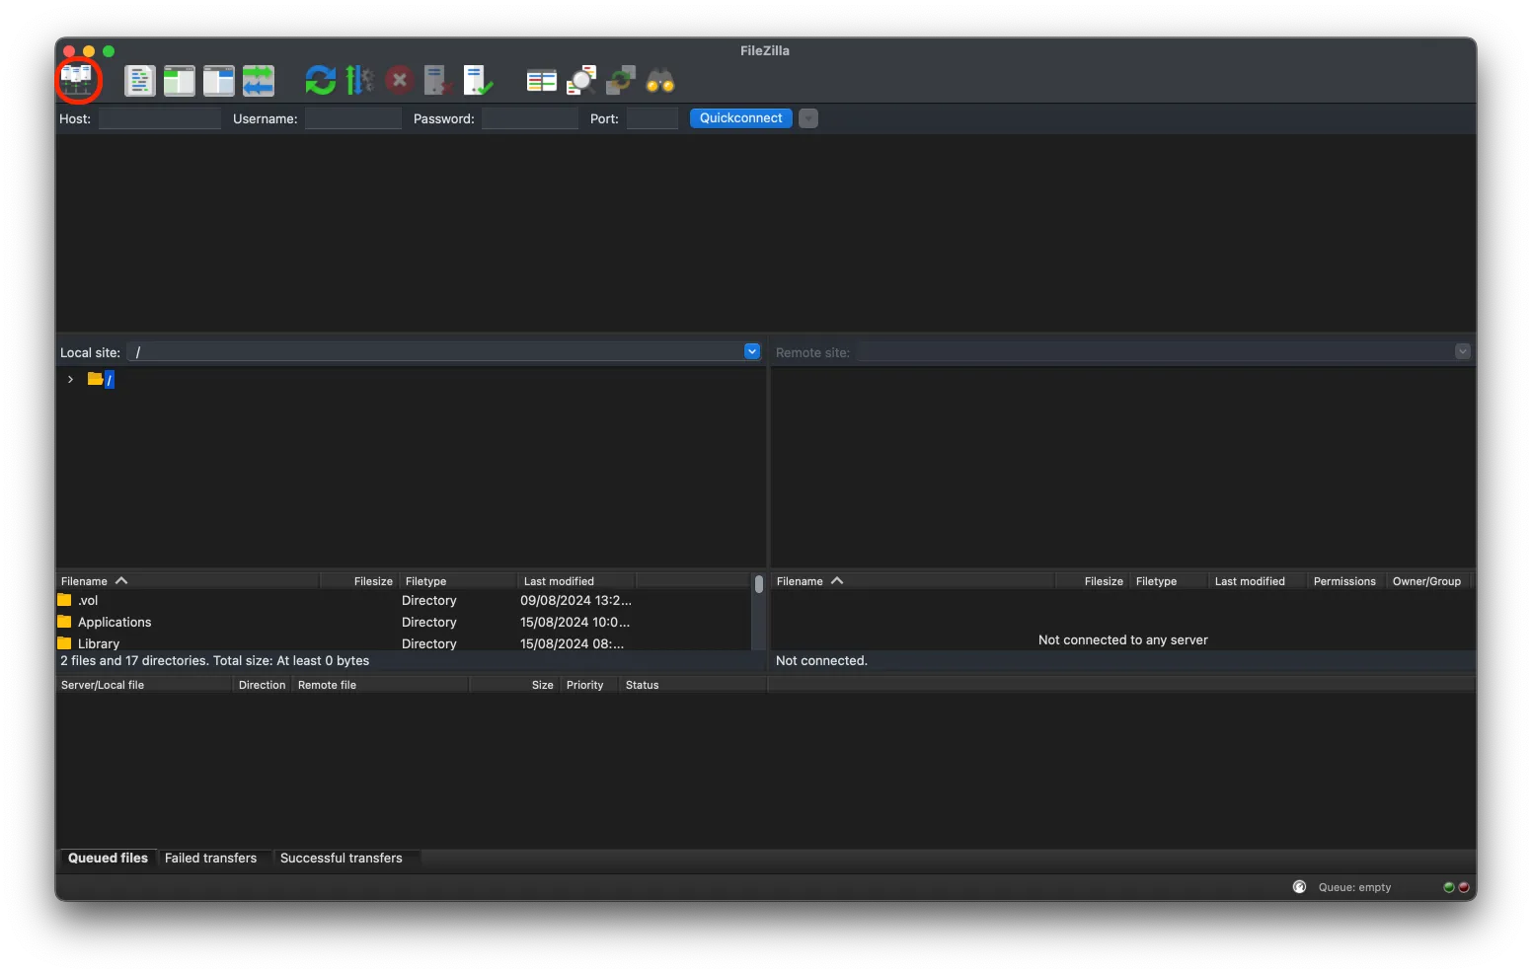Open the Site Manager icon

tap(77, 80)
